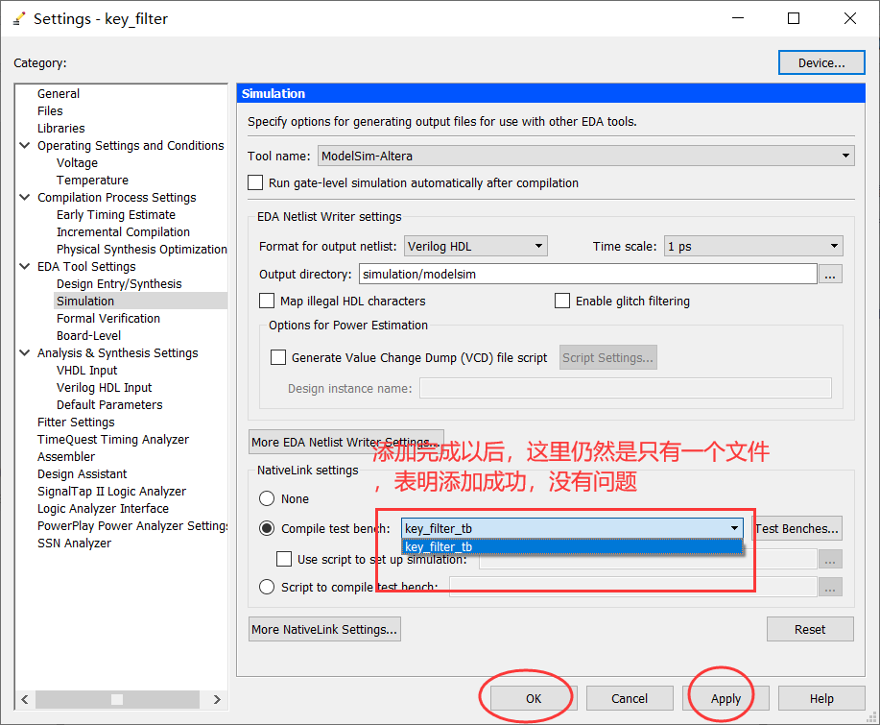880x725 pixels.
Task: Open the Test Benches... dialog
Action: pyautogui.click(x=797, y=528)
